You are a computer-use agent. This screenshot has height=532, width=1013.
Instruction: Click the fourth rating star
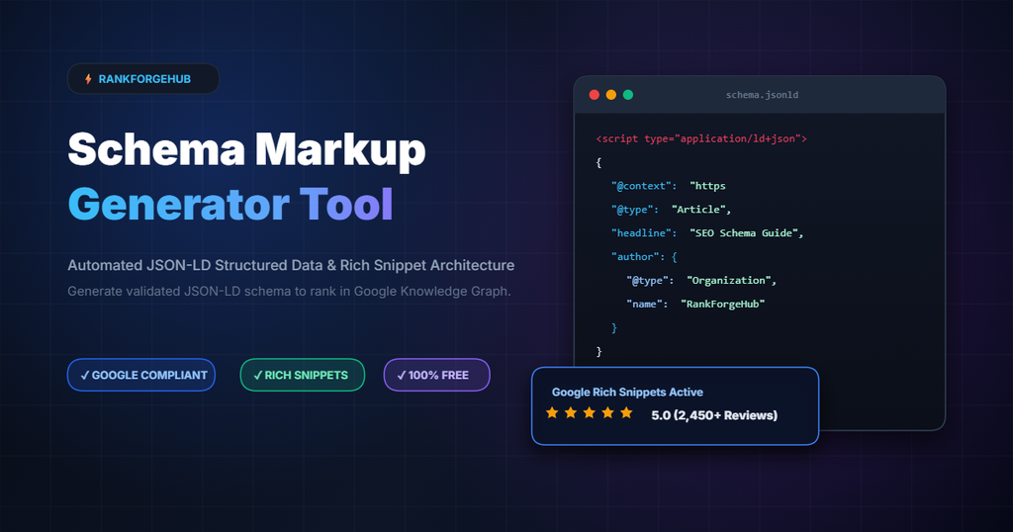(x=608, y=412)
